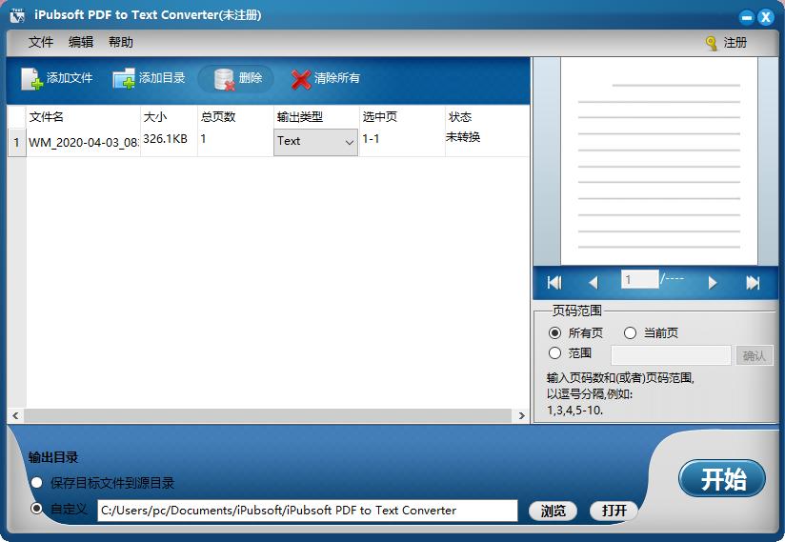Image resolution: width=785 pixels, height=542 pixels.
Task: Select the 范围 (Range) radio button
Action: [555, 353]
